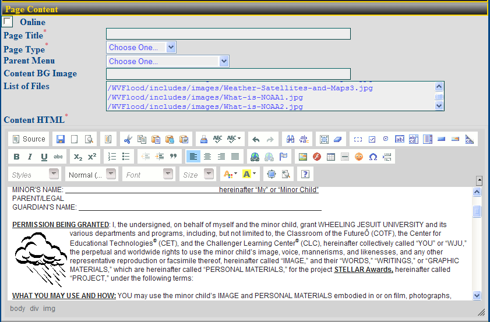Insert a numbered list

pyautogui.click(x=112, y=157)
